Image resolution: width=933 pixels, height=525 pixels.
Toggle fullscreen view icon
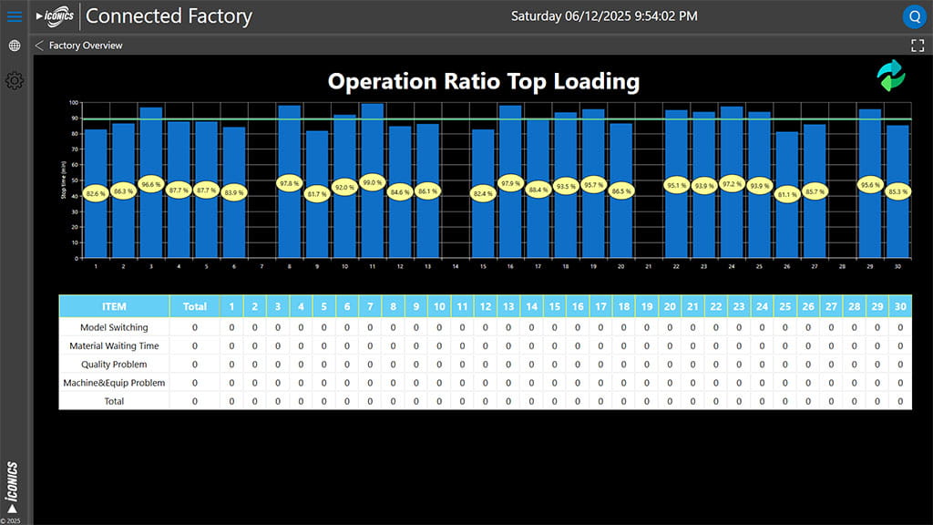[x=918, y=46]
